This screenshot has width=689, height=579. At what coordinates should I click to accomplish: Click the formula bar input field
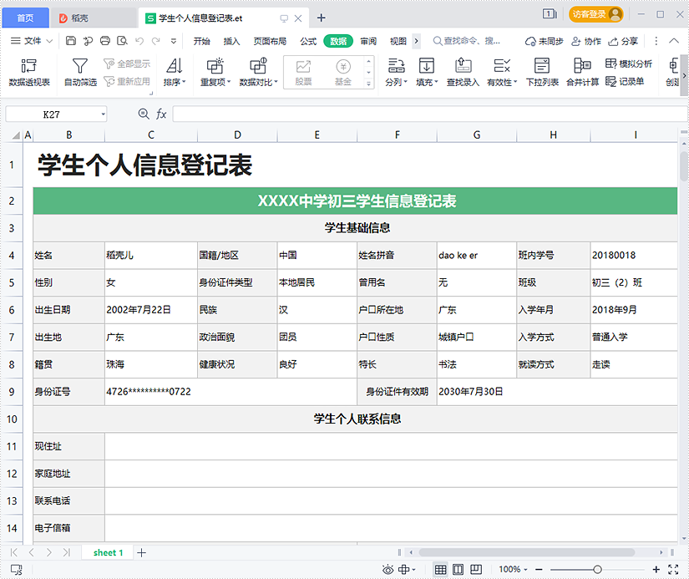click(x=430, y=114)
